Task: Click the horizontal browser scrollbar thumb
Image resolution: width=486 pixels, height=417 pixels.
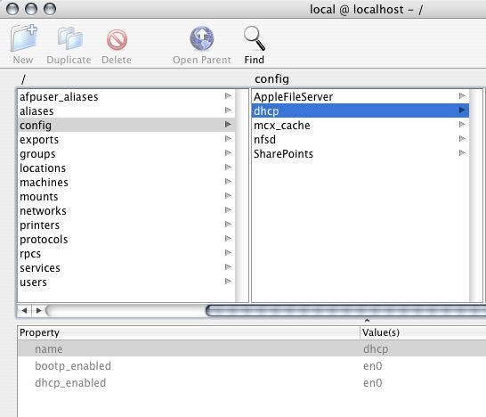Action: (345, 310)
